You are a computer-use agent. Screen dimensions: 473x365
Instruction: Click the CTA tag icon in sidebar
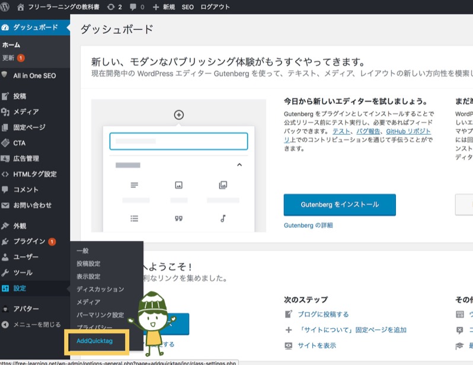5,142
